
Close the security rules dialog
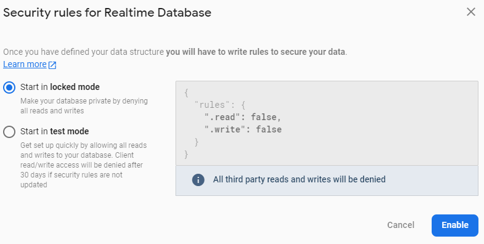tap(470, 12)
